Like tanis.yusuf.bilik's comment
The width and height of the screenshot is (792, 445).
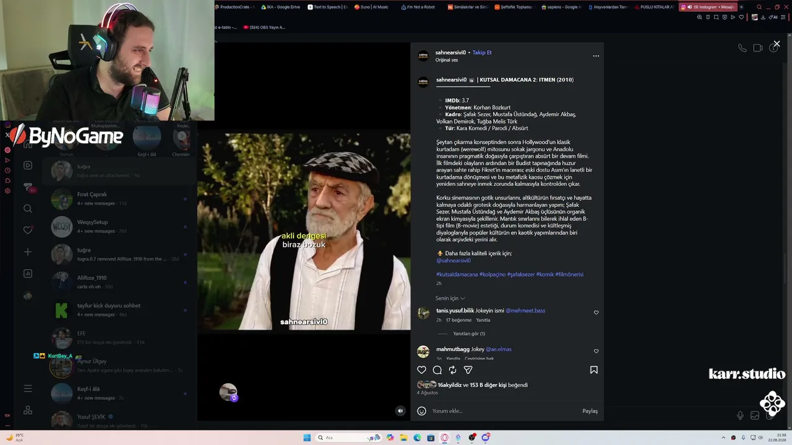pos(596,313)
